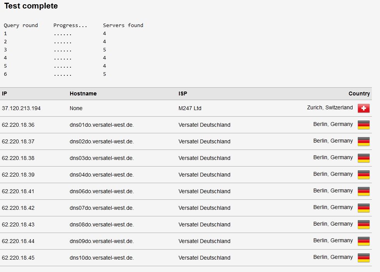The image size is (380, 272).
Task: Click the IP address 37.120.213.194
Action: [21, 108]
